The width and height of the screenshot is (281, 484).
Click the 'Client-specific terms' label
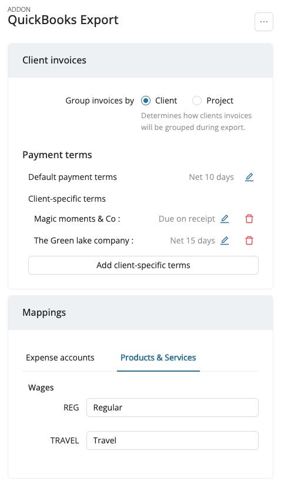pos(67,199)
